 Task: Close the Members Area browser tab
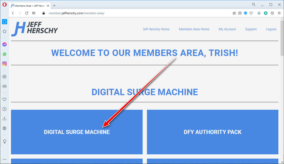(48, 6)
